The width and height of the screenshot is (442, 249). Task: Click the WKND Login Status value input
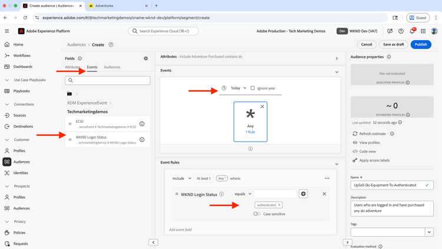coord(275,194)
